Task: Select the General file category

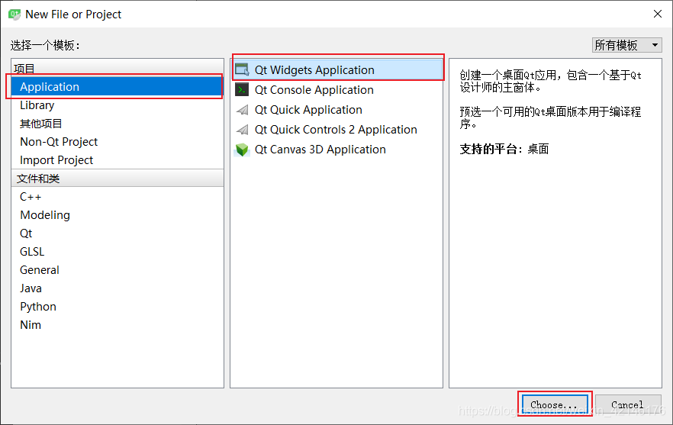Action: click(x=118, y=270)
